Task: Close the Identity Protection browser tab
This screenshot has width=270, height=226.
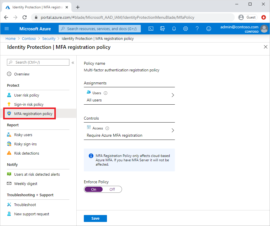Action: (67, 7)
